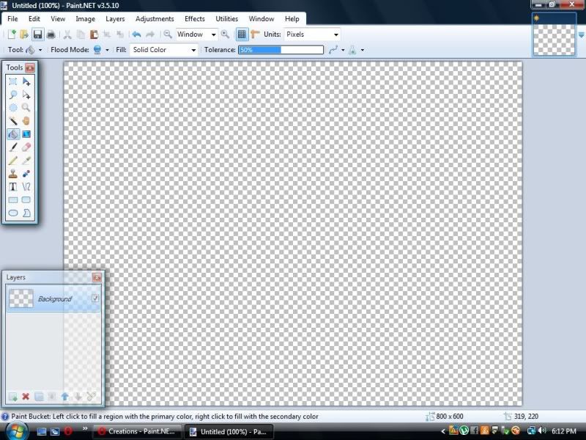
Task: Select the Pan hand tool
Action: 26,121
